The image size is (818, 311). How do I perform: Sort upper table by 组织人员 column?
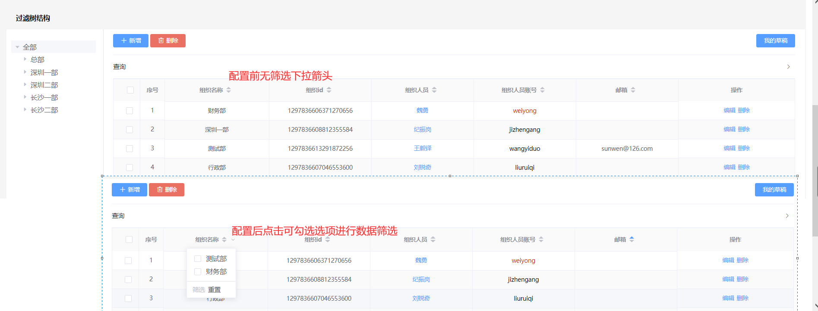[x=434, y=90]
